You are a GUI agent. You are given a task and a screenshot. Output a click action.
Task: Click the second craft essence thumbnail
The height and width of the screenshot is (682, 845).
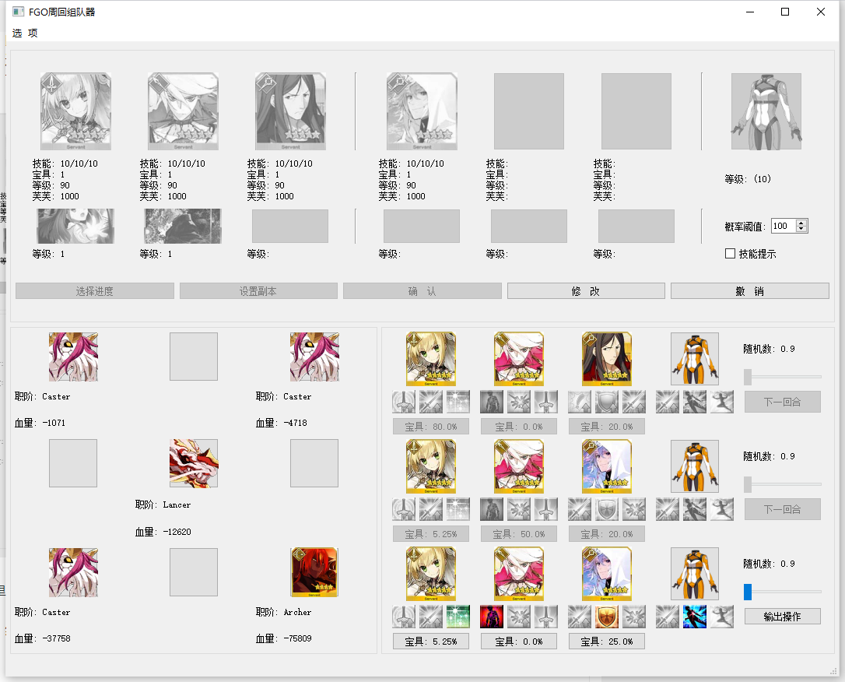coord(183,226)
